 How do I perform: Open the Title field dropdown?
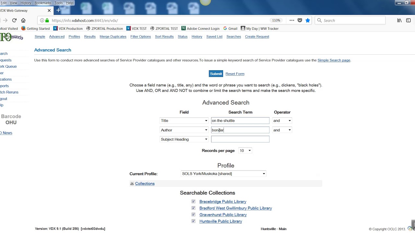184,121
